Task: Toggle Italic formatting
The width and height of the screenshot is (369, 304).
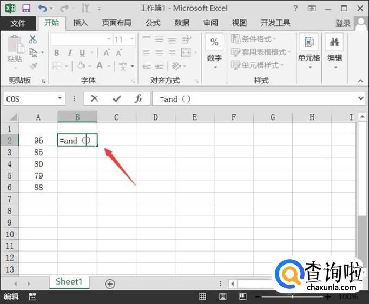Action: coord(70,52)
